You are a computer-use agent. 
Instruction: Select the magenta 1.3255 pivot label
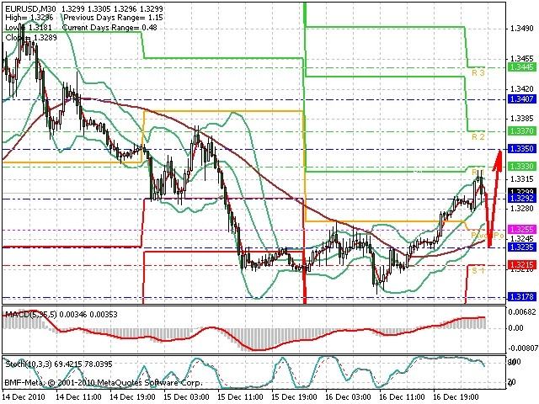click(x=522, y=229)
